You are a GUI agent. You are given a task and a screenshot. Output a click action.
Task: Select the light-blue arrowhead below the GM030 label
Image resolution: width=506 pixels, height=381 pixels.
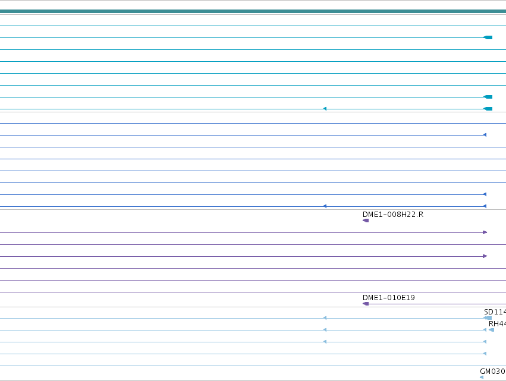(x=482, y=377)
